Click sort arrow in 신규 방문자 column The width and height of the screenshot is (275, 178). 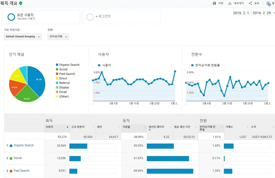click(93, 127)
